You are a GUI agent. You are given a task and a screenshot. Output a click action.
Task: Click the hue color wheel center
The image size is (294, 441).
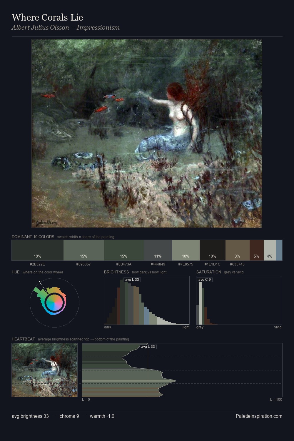click(x=54, y=303)
